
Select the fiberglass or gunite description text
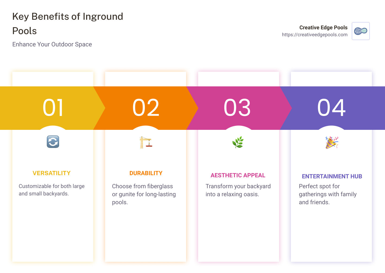point(144,194)
